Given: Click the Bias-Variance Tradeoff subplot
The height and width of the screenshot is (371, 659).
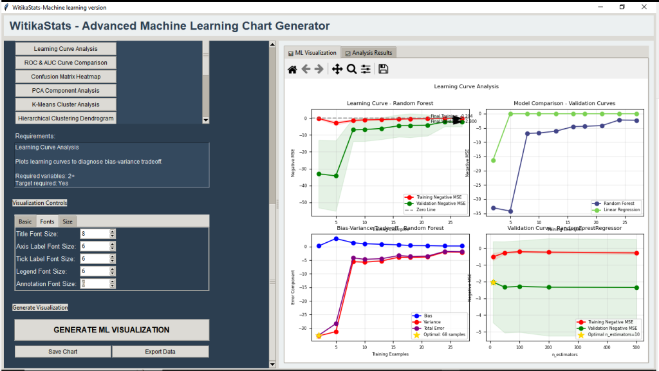Looking at the screenshot, I should click(x=391, y=287).
